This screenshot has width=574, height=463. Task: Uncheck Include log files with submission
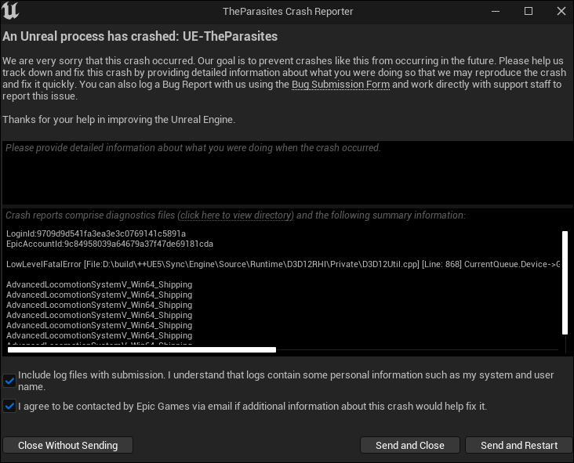(x=9, y=381)
